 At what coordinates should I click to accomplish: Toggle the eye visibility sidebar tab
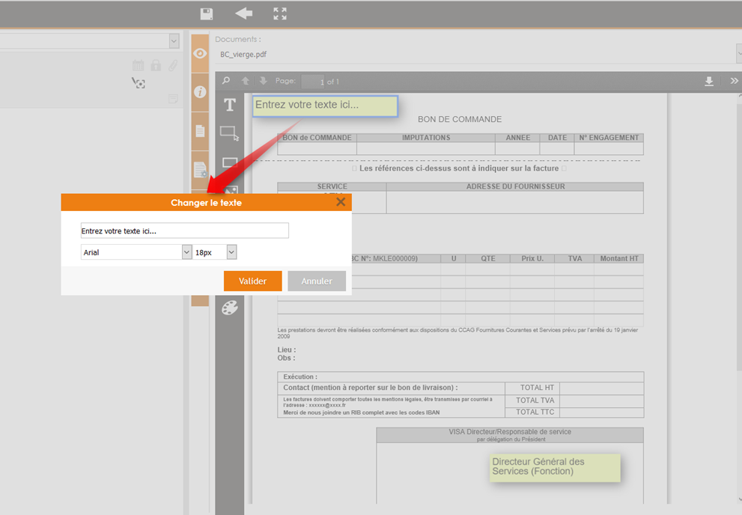click(x=200, y=54)
